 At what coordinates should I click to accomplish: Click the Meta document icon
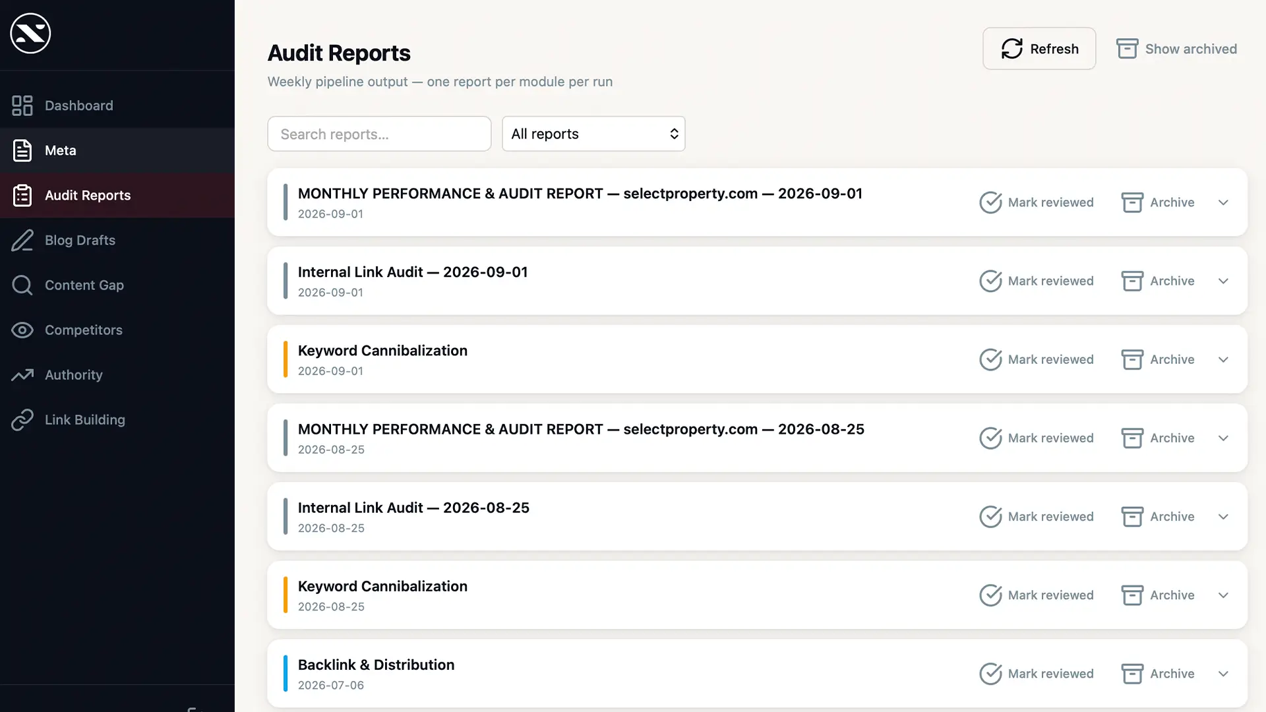(x=22, y=150)
